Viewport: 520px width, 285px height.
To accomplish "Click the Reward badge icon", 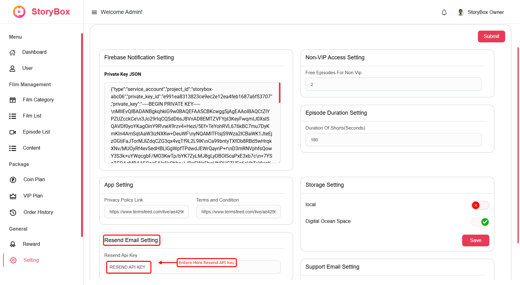I will [13, 244].
